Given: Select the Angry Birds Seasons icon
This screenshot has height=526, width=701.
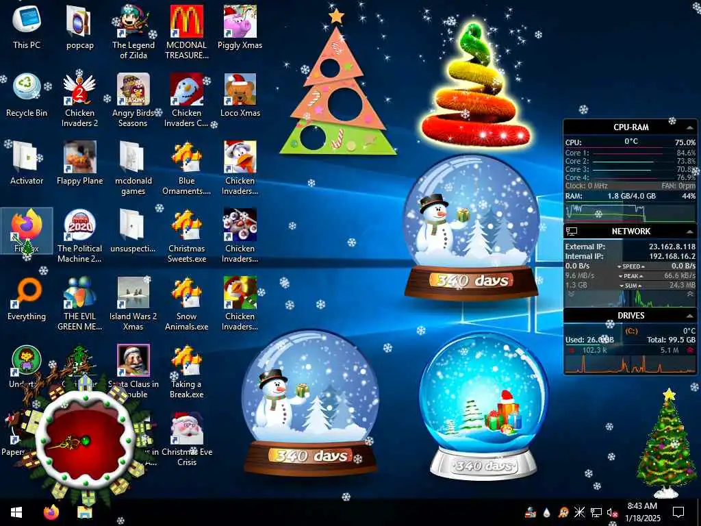Looking at the screenshot, I should click(x=133, y=100).
